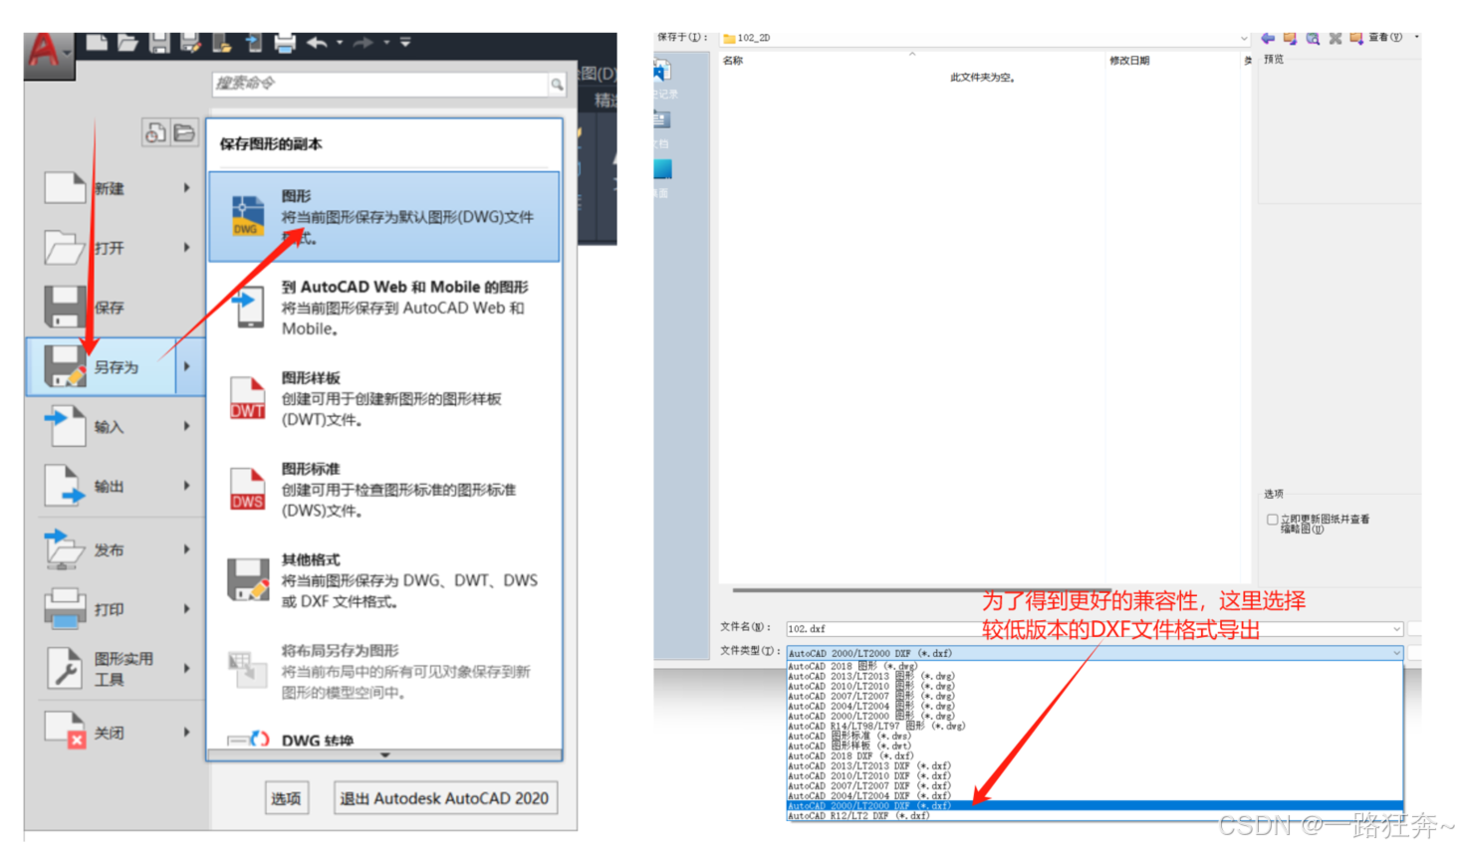
Task: Click the Up one level folder icon
Action: pos(1290,38)
